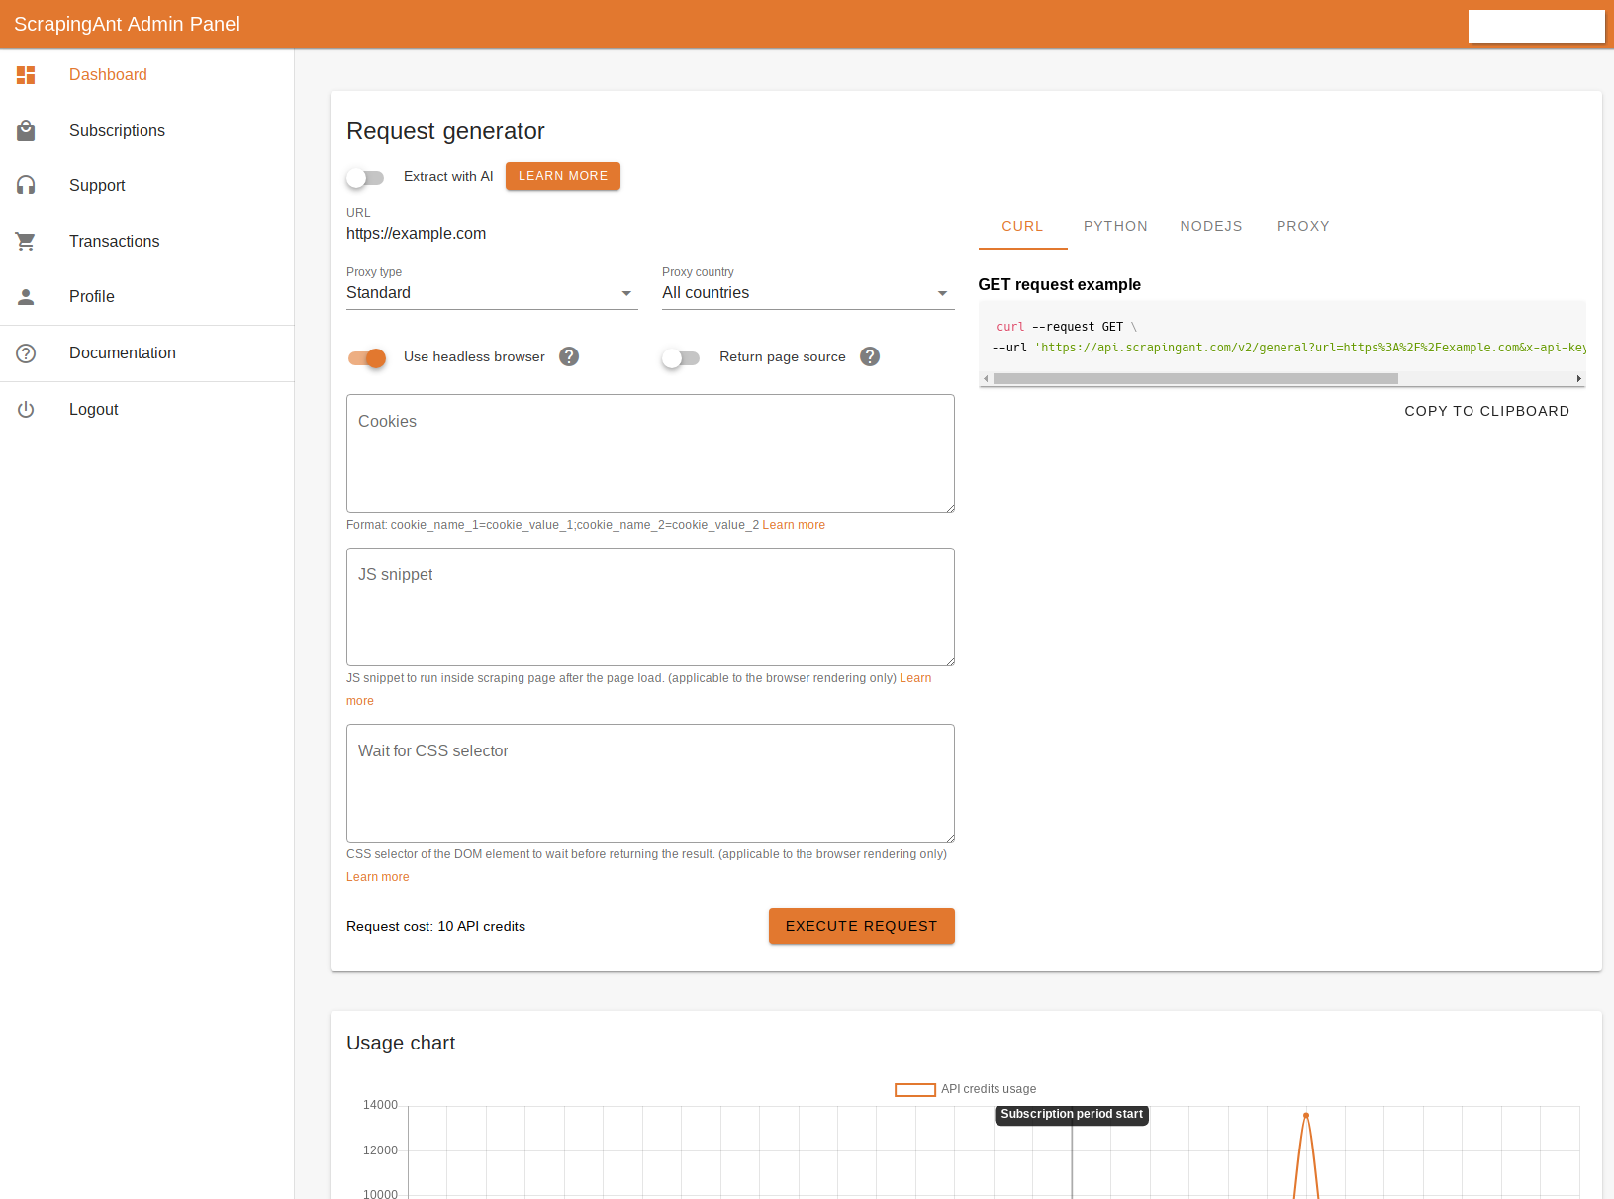1614x1199 pixels.
Task: Click the Transactions cart icon
Action: 26,242
